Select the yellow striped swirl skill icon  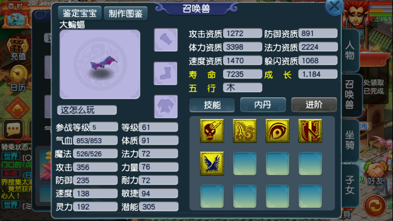click(245, 131)
